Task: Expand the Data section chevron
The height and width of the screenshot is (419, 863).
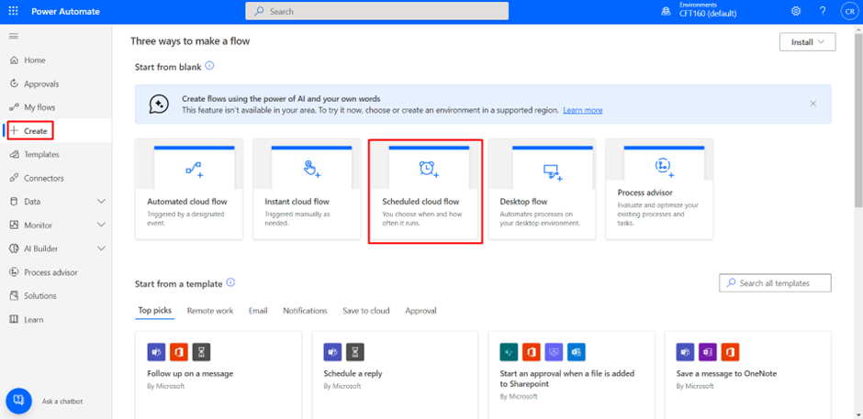Action: pos(101,202)
